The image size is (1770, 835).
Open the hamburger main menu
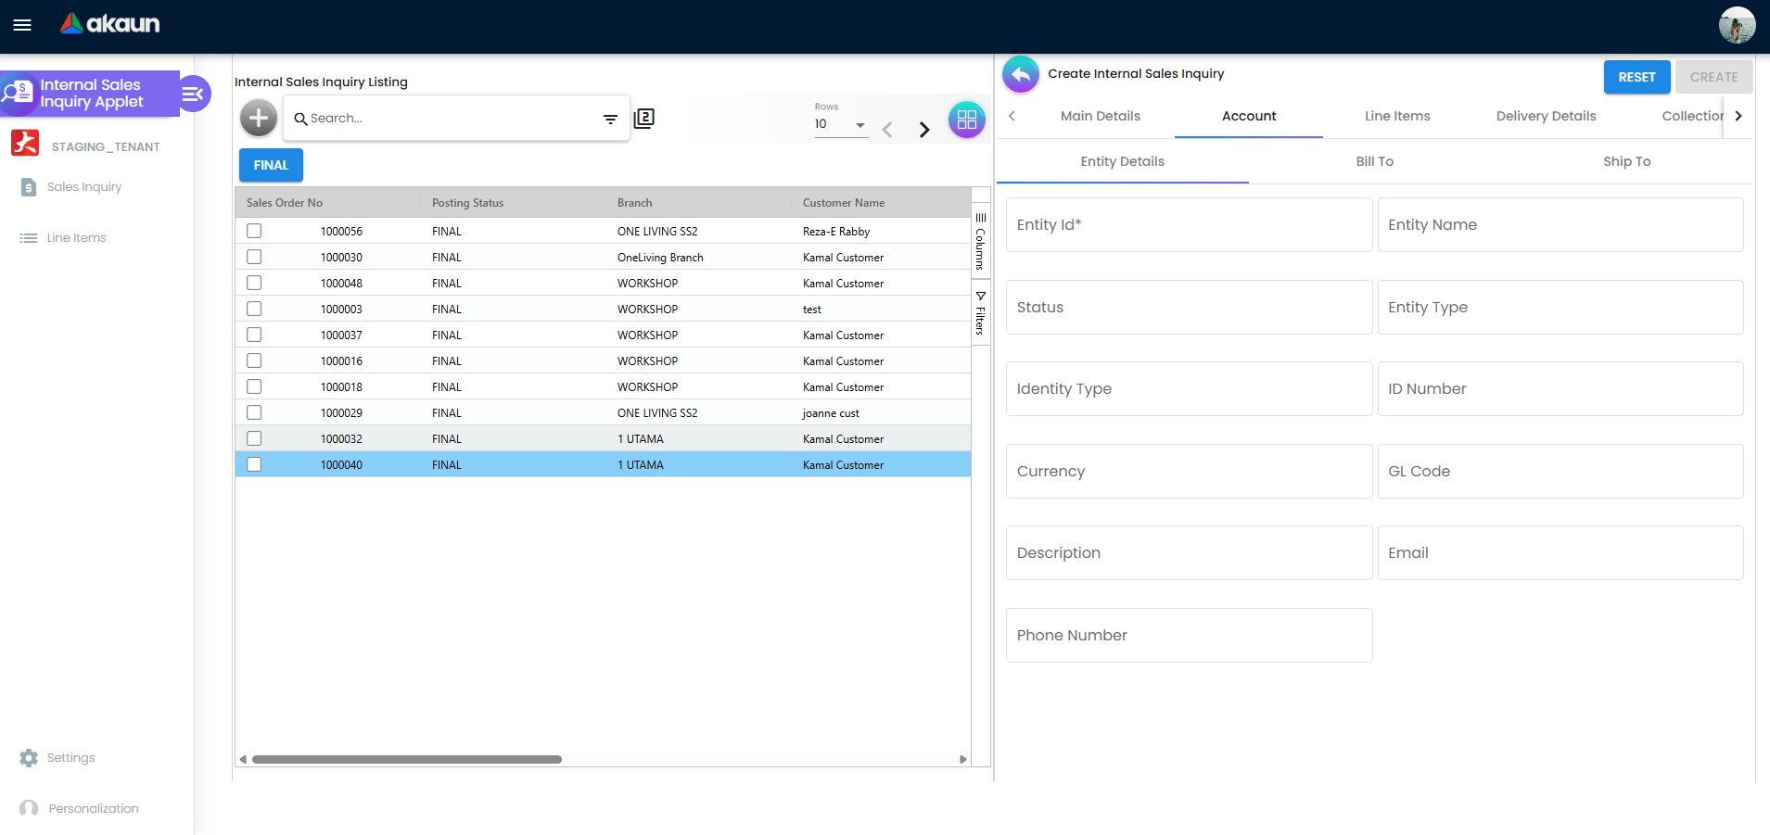click(x=22, y=25)
